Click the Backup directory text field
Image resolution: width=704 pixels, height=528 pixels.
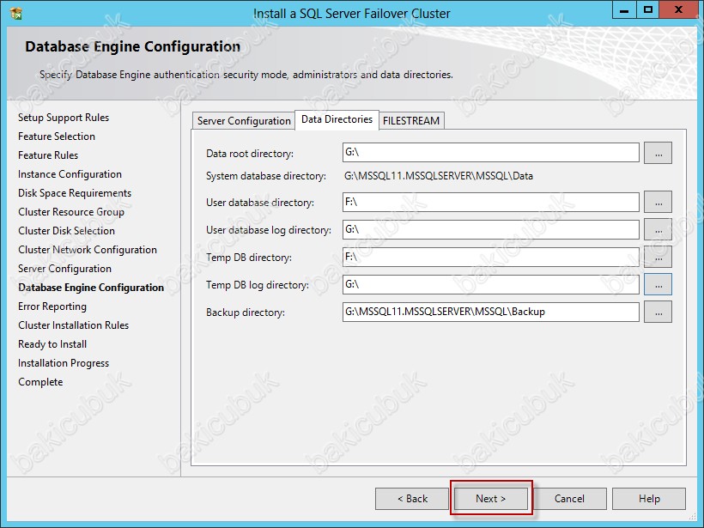point(490,313)
